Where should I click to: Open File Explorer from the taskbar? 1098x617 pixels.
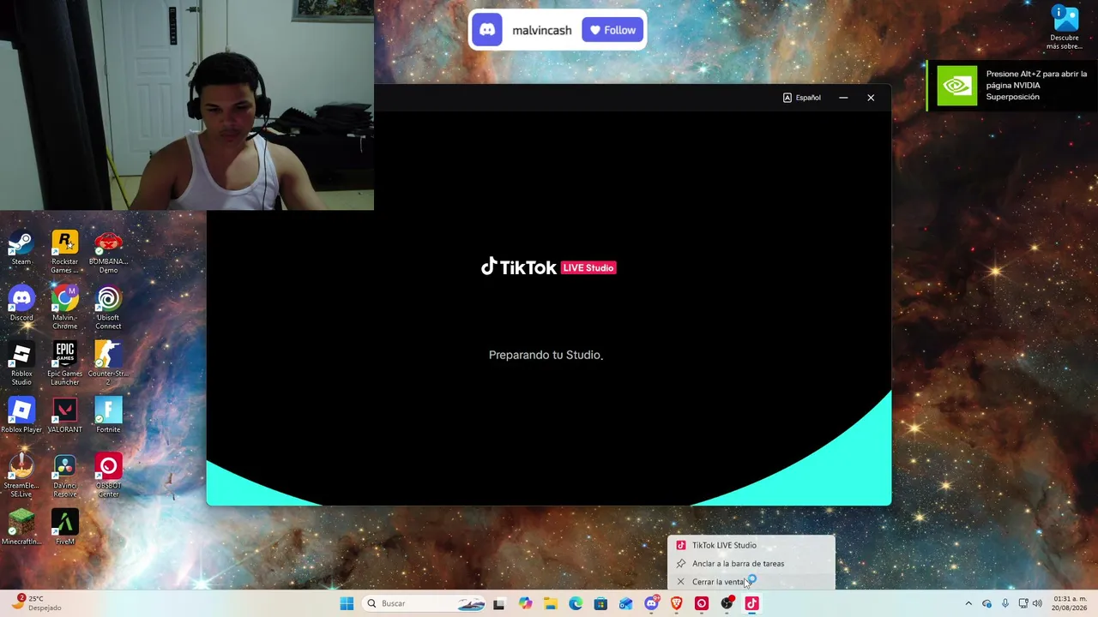click(x=550, y=603)
